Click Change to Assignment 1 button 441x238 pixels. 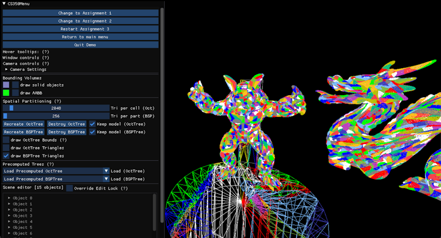80,13
